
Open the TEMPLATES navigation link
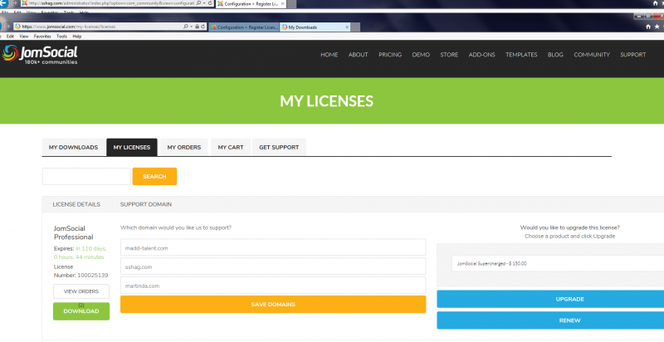[x=521, y=55]
